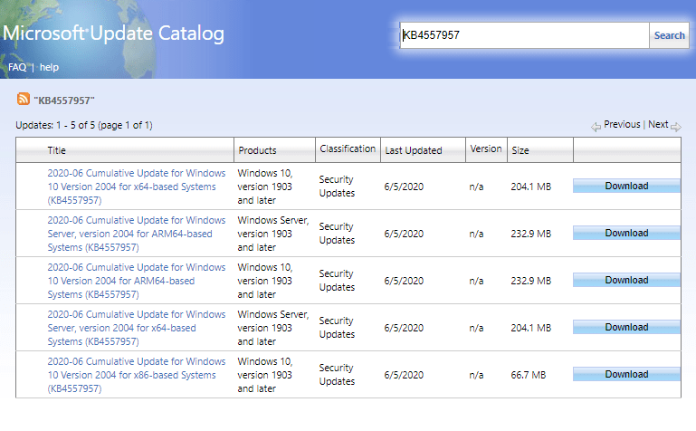Click 232.9 MB in Windows 10 ARM64 row
Screen dimensions: 696x431
531,281
